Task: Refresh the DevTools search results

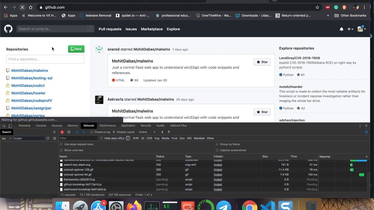Action: point(48,138)
